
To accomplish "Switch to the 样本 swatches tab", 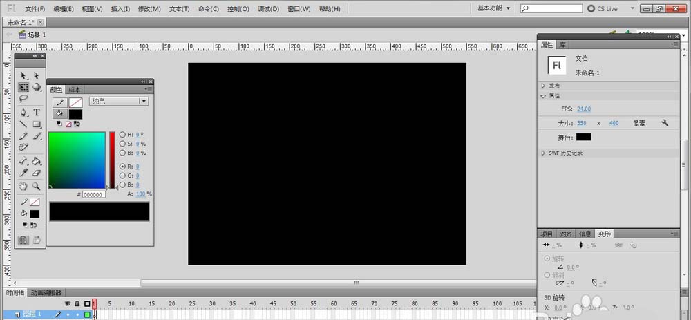I will click(x=75, y=89).
